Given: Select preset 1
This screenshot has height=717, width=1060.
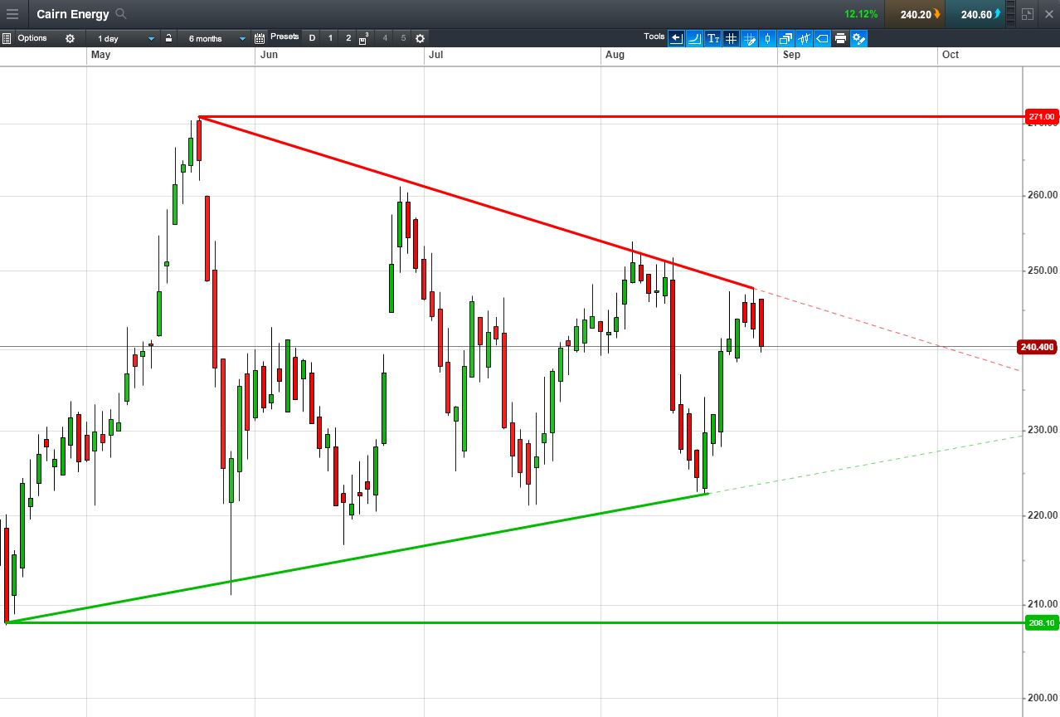Looking at the screenshot, I should click(330, 38).
